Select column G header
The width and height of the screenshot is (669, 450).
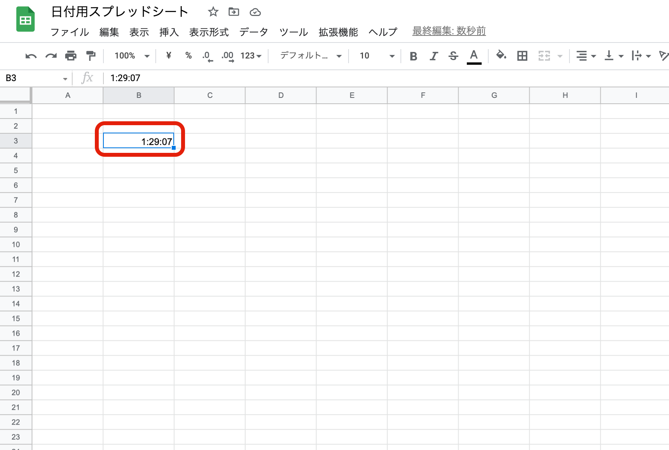tap(494, 96)
